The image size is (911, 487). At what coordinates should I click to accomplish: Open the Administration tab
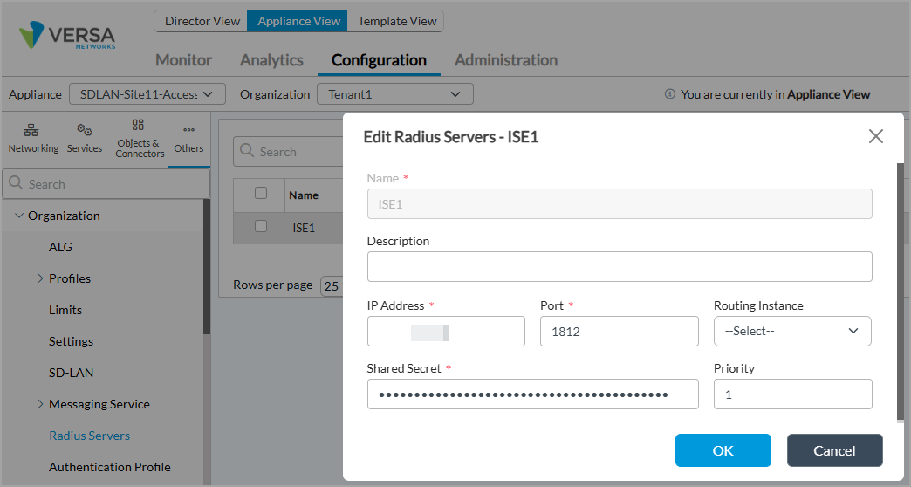(x=506, y=60)
